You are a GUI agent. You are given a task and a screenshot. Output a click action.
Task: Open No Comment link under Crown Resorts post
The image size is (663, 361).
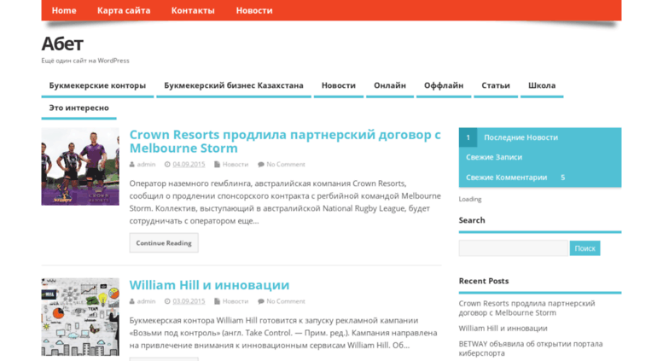tap(286, 165)
